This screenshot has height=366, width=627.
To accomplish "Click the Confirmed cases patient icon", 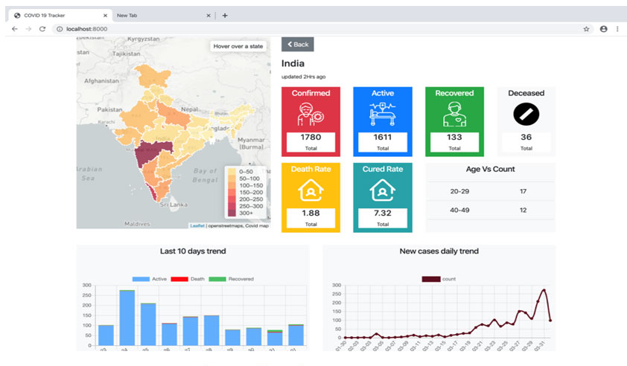I will 311,115.
